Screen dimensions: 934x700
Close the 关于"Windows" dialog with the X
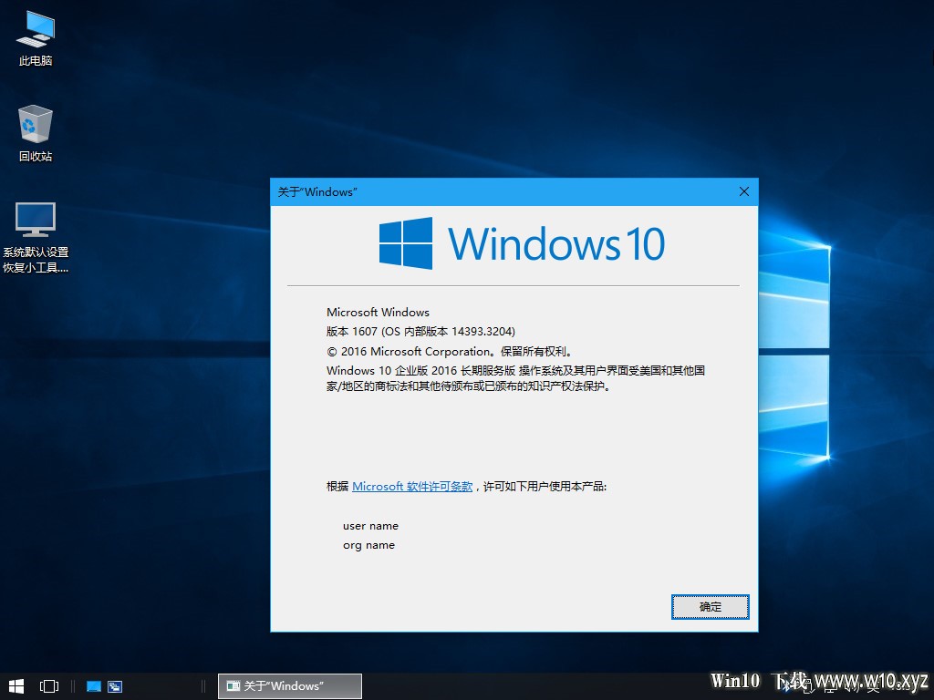[743, 191]
